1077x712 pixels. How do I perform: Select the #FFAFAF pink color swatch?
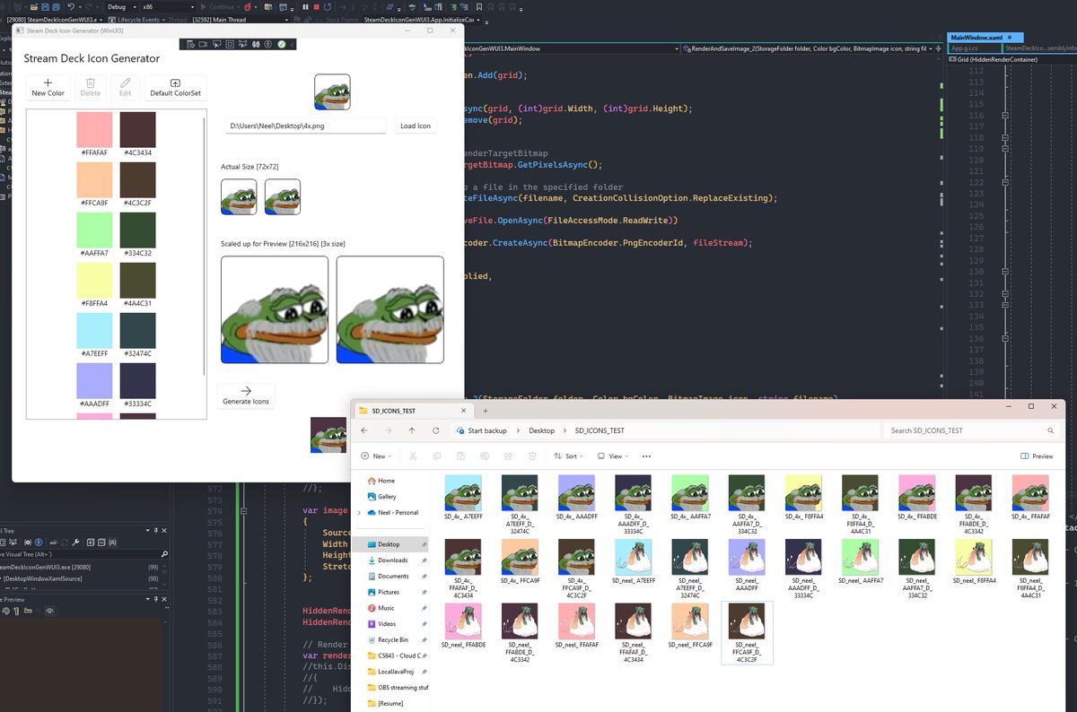point(94,130)
